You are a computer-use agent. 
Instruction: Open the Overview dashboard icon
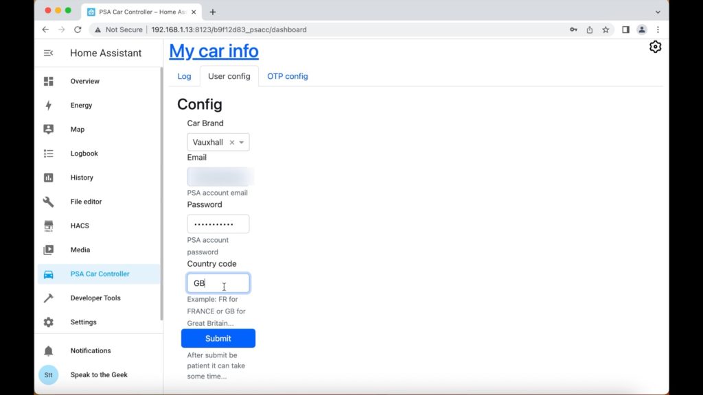point(49,81)
